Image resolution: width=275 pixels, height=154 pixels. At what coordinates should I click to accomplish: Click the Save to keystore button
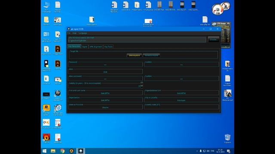click(x=151, y=55)
